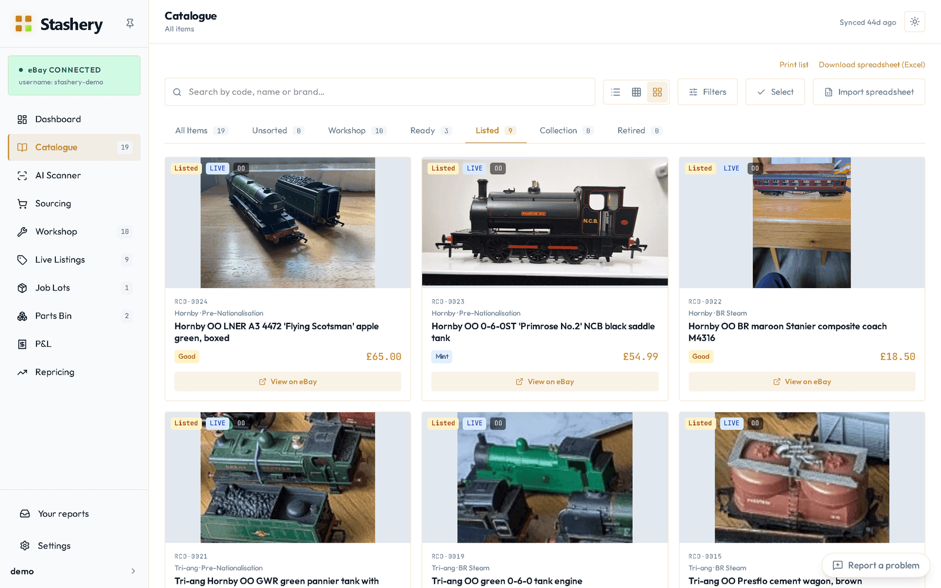This screenshot has width=941, height=588.
Task: Switch to the Retired tab
Action: 639,131
